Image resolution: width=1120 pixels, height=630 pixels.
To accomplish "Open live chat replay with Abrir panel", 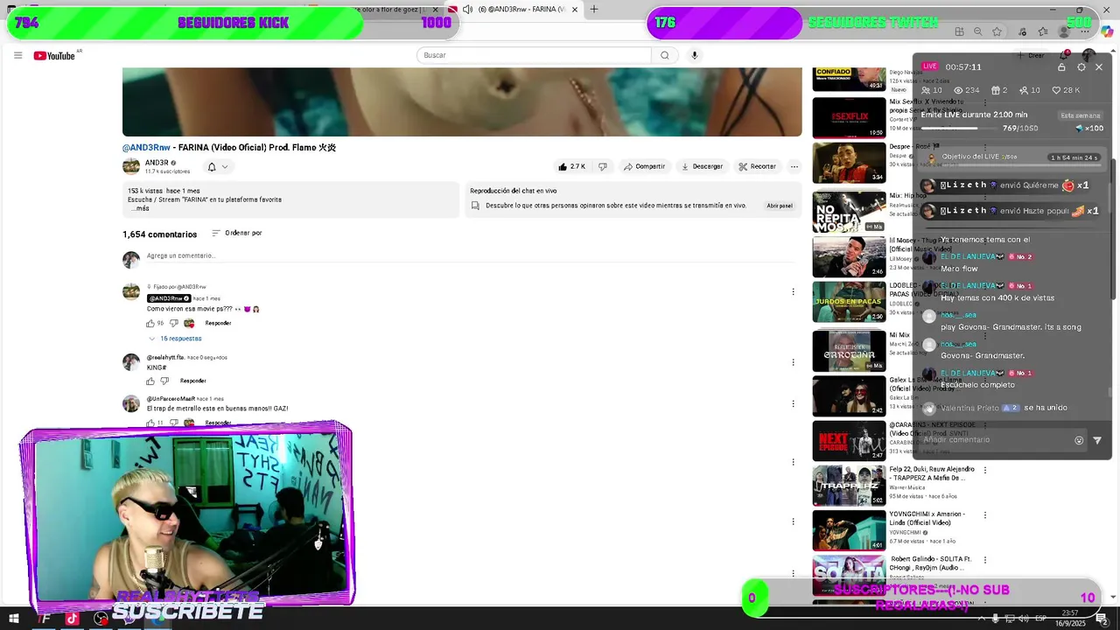I will (x=780, y=206).
